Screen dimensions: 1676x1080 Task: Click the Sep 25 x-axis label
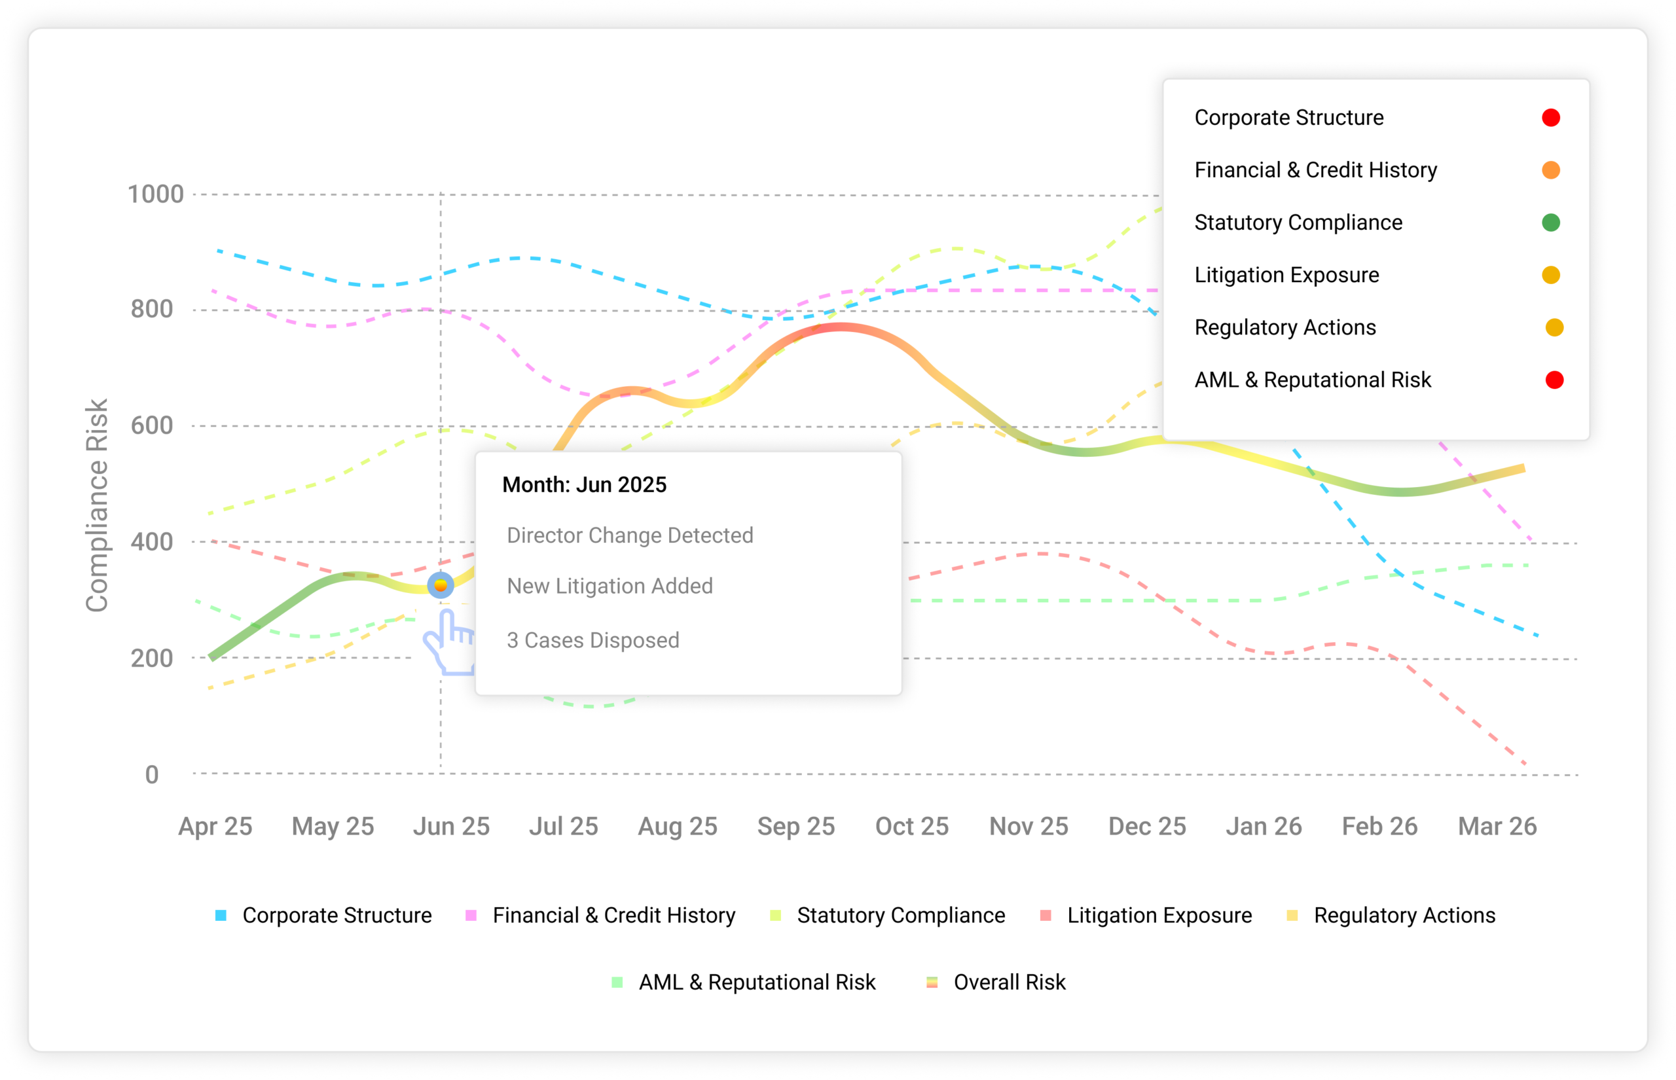[796, 826]
